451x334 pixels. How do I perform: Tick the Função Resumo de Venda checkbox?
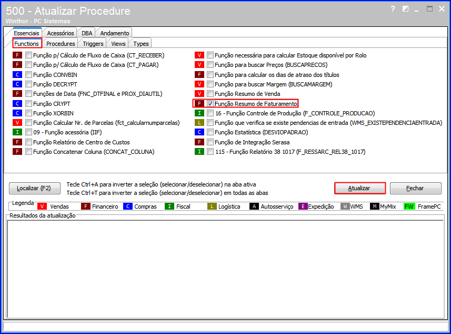click(211, 94)
